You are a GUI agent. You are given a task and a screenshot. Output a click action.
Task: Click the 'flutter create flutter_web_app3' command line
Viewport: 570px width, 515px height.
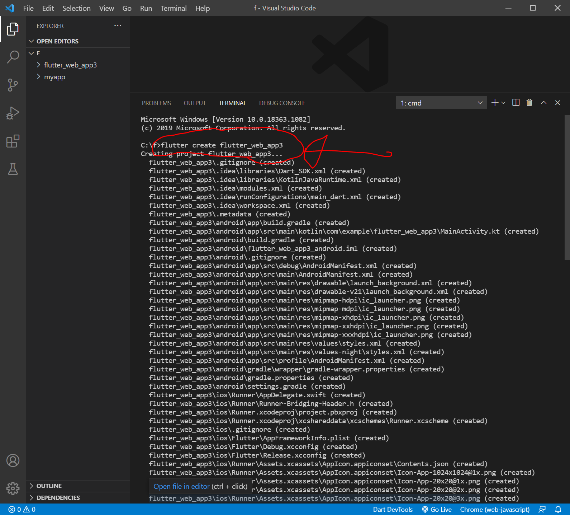click(222, 145)
